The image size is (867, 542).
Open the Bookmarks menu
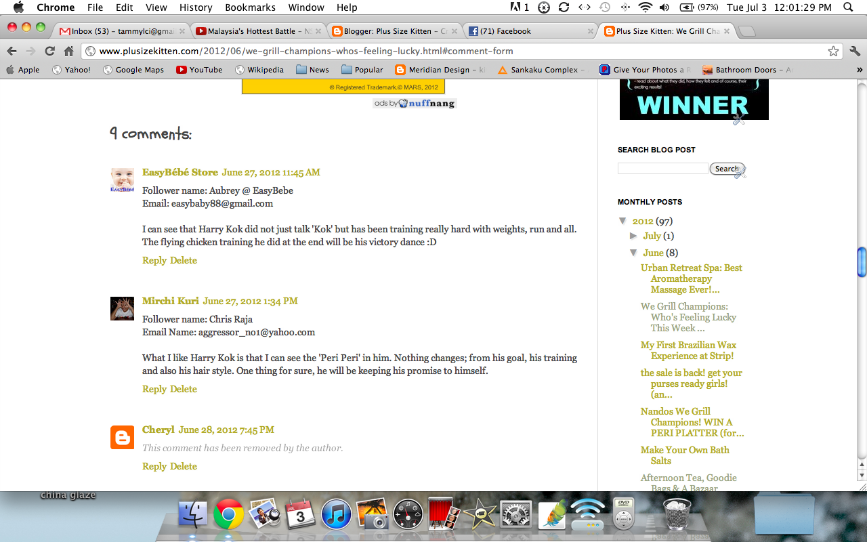(250, 7)
